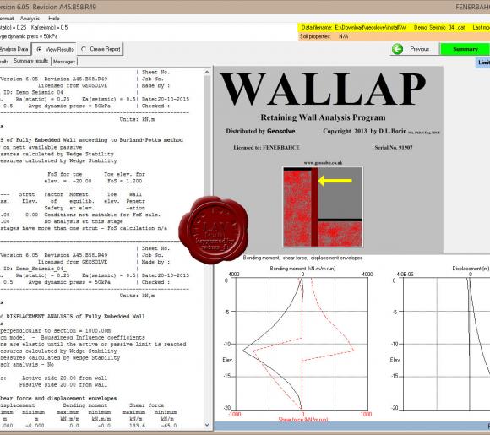
Task: Click shear force maximum value 133.6
Action: (137, 426)
